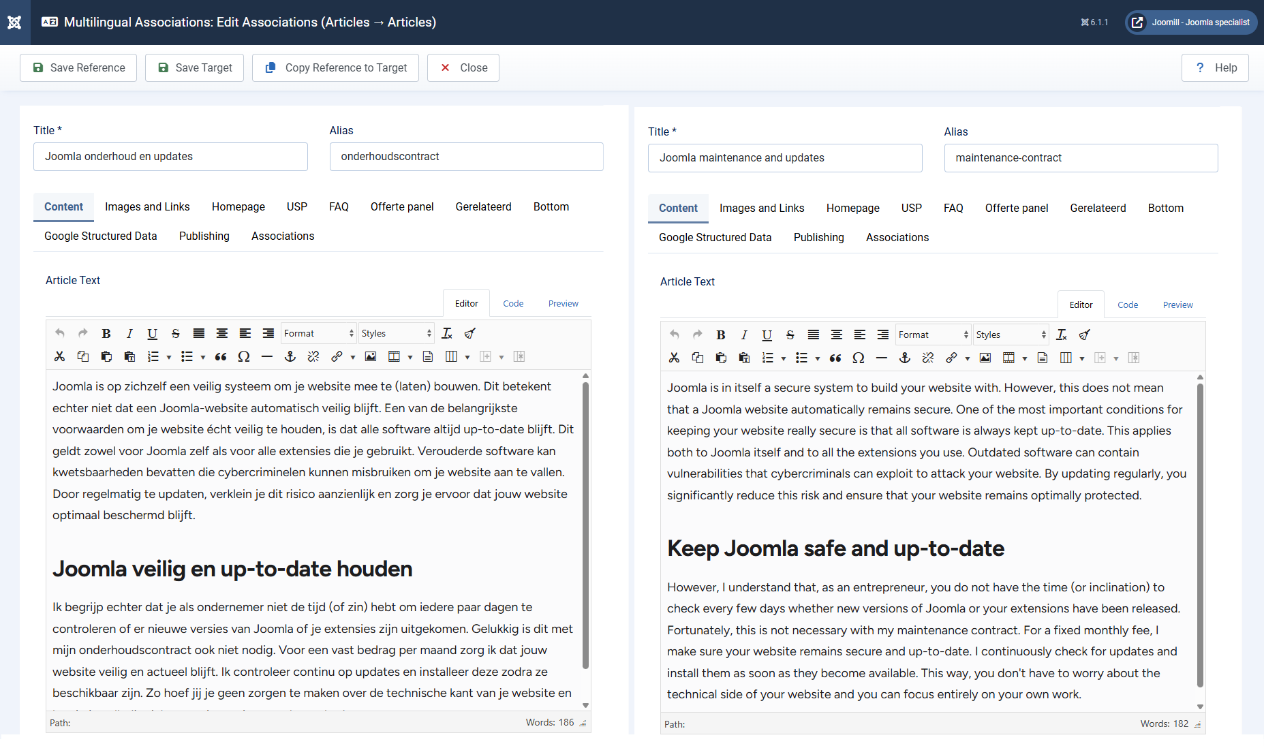Switch right editor to Preview view

[x=1178, y=305]
